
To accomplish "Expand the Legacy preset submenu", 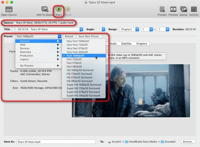I will [39, 59].
